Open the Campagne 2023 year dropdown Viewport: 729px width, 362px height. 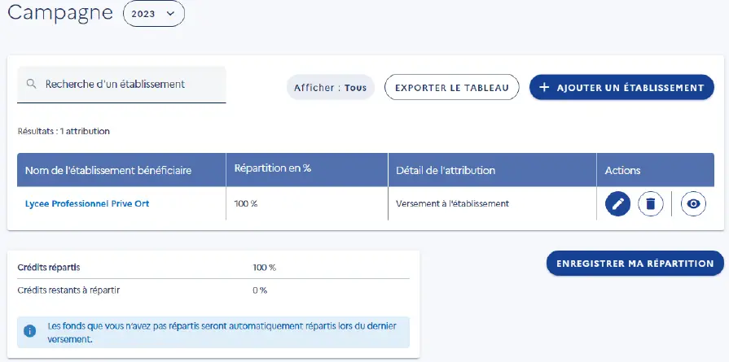(153, 14)
